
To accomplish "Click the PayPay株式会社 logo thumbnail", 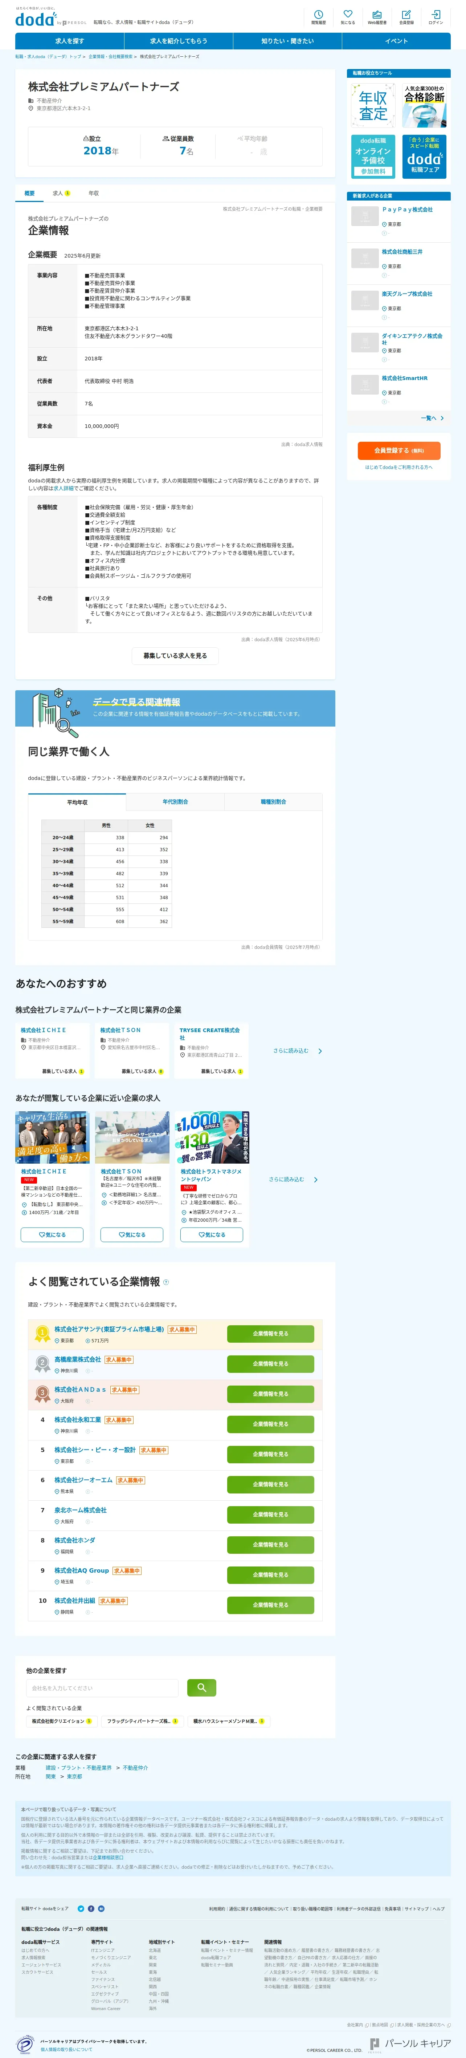I will (x=365, y=216).
